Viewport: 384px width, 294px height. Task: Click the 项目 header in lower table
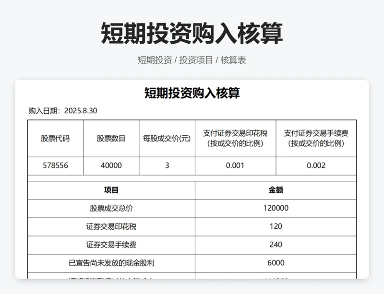pos(111,190)
